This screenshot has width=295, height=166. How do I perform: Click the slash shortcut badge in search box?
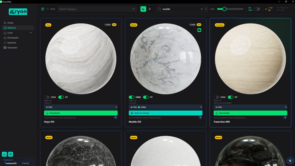tap(206, 9)
